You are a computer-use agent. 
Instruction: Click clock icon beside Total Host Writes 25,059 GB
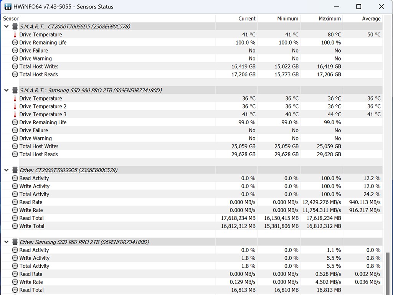[15, 146]
